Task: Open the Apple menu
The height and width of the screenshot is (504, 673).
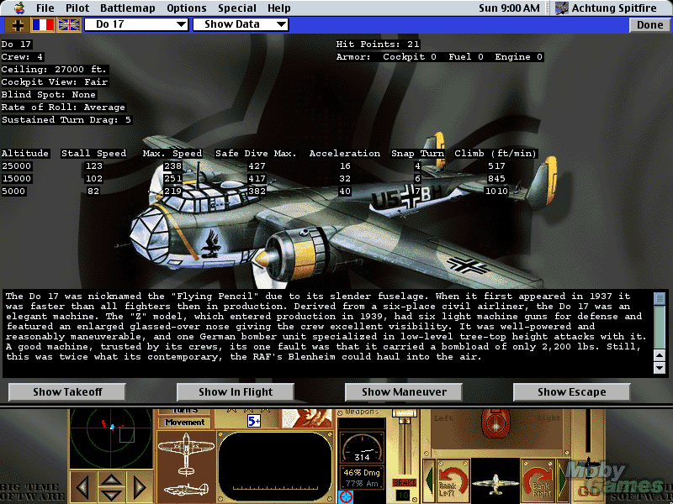Action: click(19, 8)
